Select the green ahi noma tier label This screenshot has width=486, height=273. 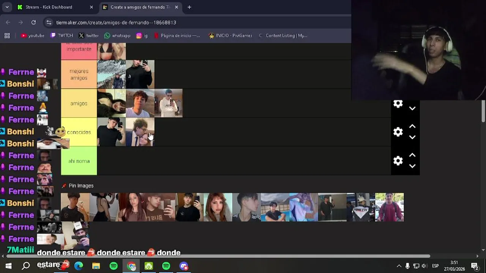[x=79, y=161]
